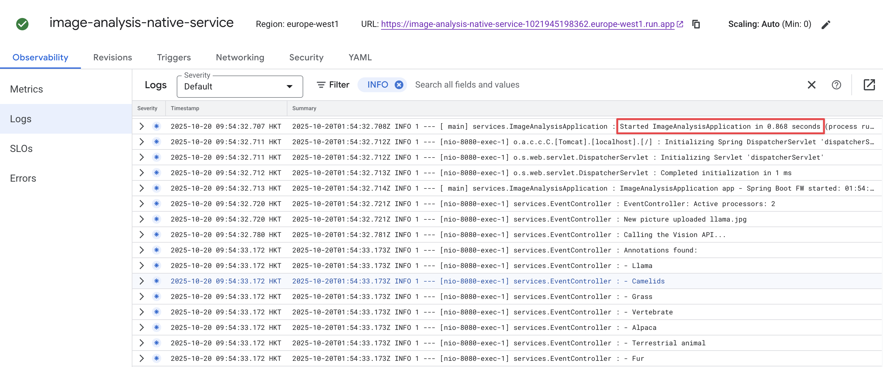Click green service status checkmark
Image resolution: width=883 pixels, height=367 pixels.
(22, 24)
